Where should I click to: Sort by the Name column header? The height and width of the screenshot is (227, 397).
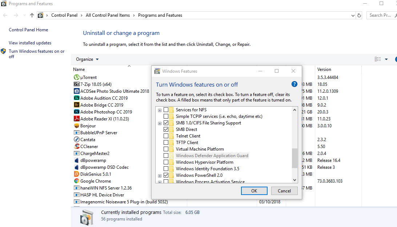pos(79,69)
